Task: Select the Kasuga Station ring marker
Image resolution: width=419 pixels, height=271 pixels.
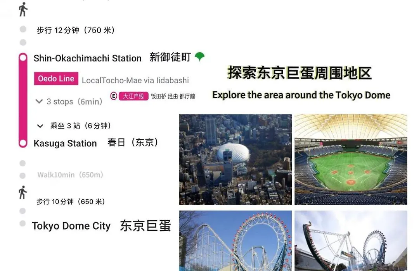Action: click(23, 143)
